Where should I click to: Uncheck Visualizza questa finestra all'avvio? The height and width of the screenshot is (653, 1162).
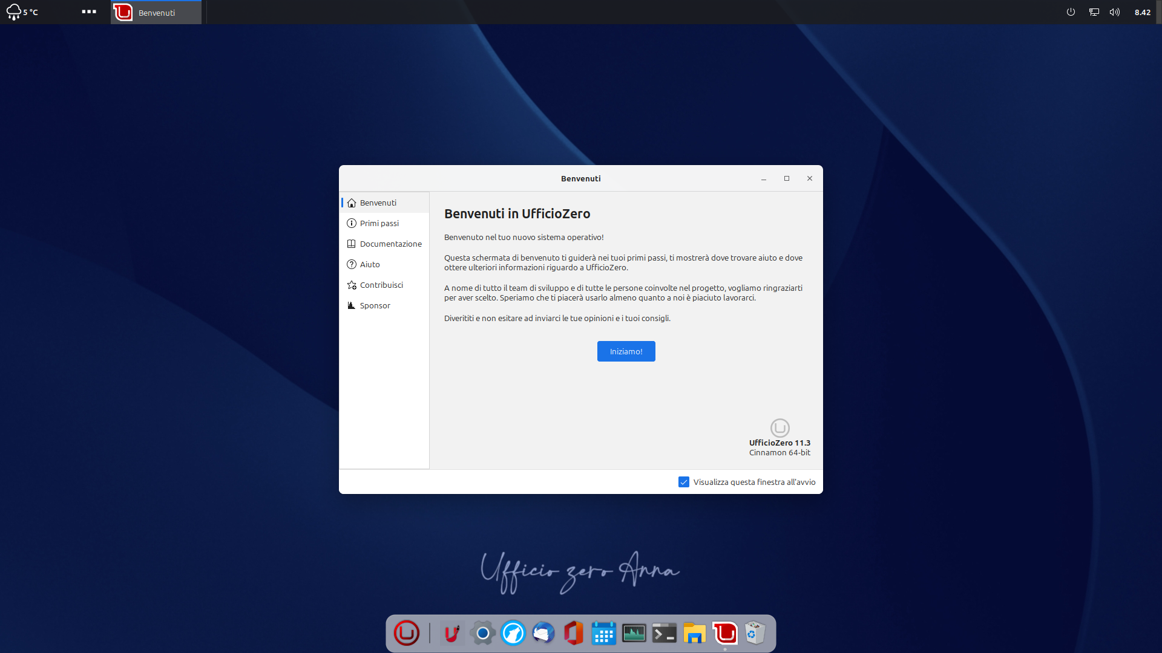coord(684,482)
